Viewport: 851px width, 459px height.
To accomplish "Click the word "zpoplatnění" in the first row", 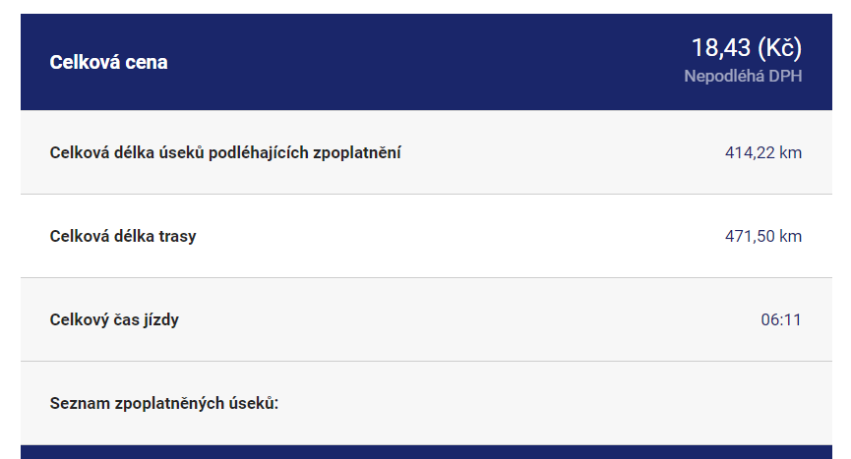I will click(356, 152).
